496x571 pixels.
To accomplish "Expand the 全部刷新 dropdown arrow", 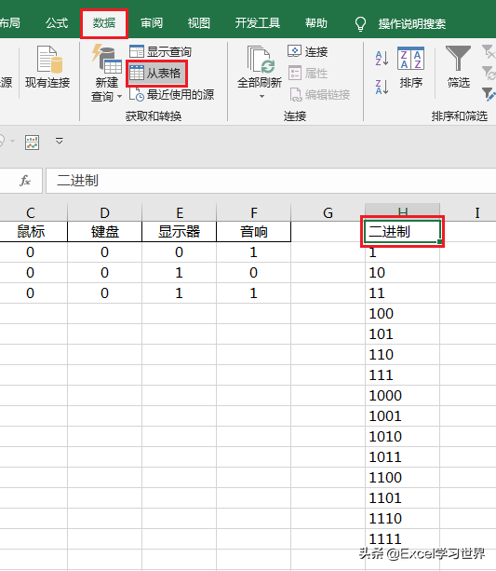I will (x=261, y=97).
